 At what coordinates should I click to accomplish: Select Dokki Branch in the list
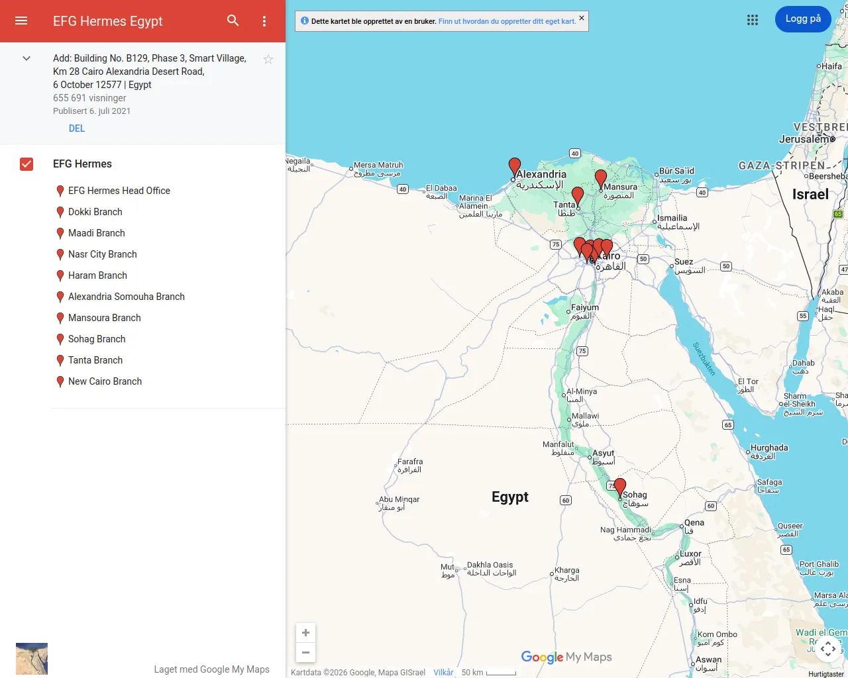[x=95, y=212]
